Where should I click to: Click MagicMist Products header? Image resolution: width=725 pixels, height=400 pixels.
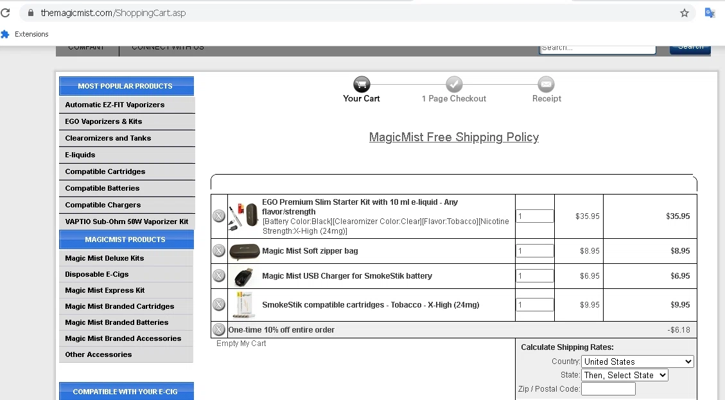pyautogui.click(x=127, y=239)
